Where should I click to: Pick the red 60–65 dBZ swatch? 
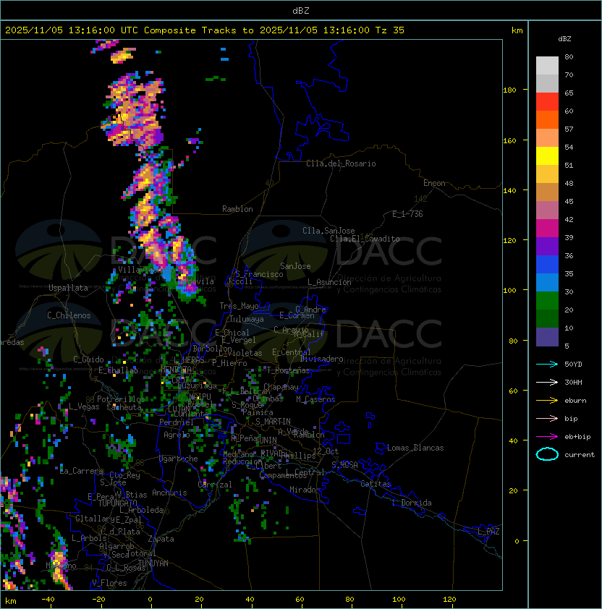pos(547,102)
